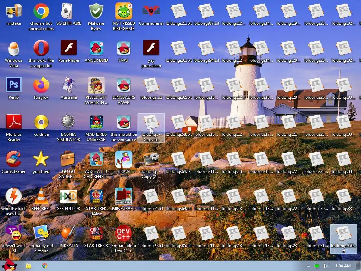Image resolution: width=361 pixels, height=271 pixels.
Task: Open the HxD hex editor icon
Action: pos(69,196)
